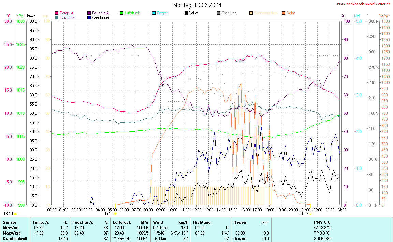Image resolution: width=393 pixels, height=242 pixels.
Task: Click the dark blue Windböen legend square
Action: [89, 18]
